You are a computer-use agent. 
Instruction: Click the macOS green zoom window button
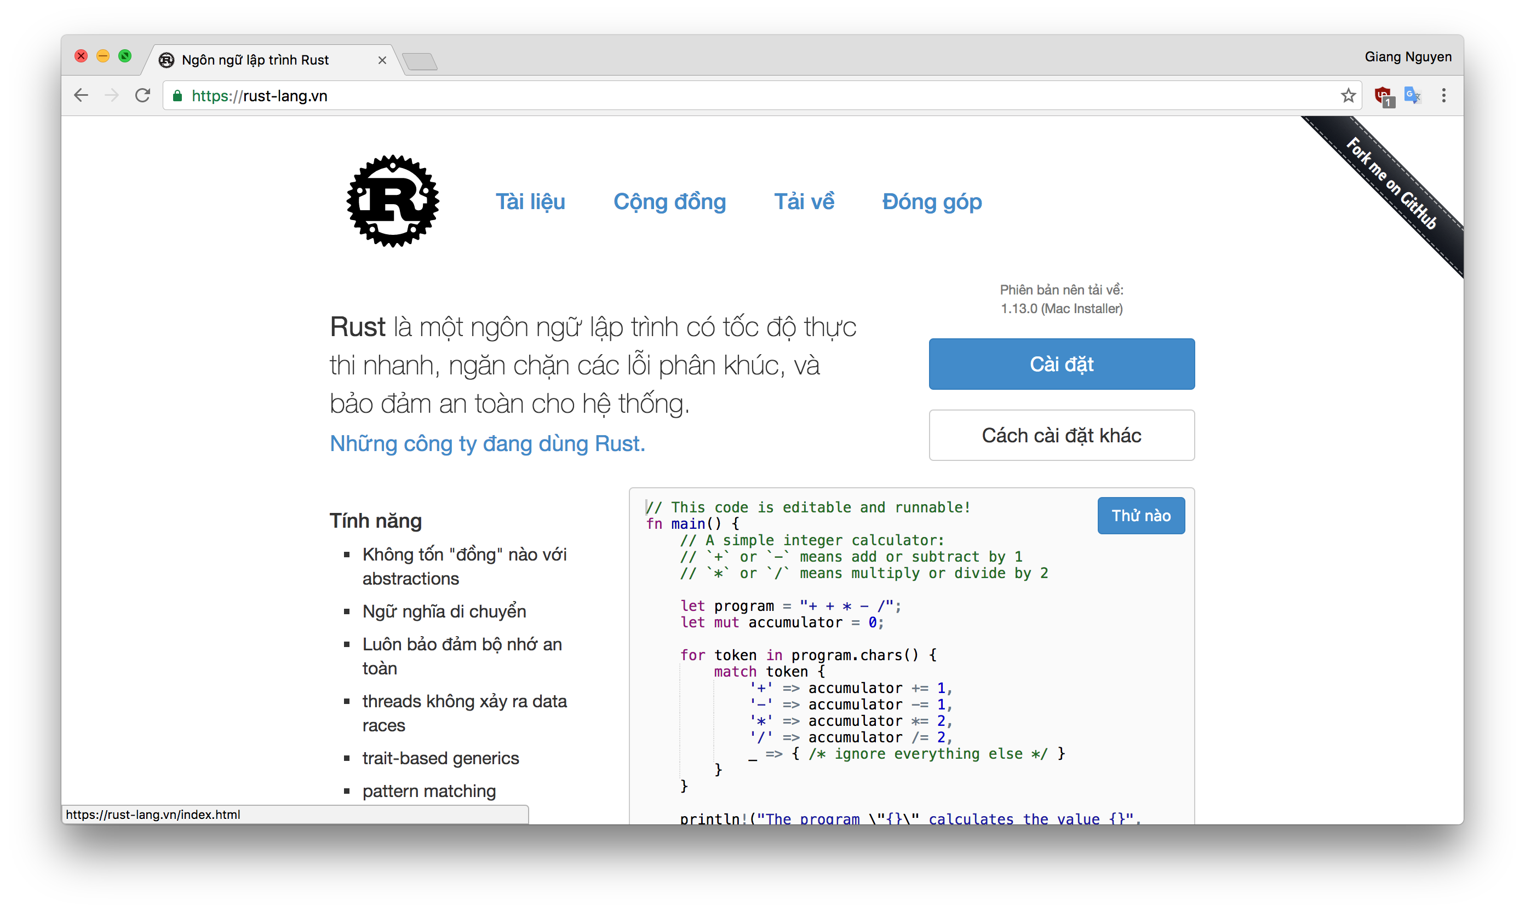click(125, 56)
